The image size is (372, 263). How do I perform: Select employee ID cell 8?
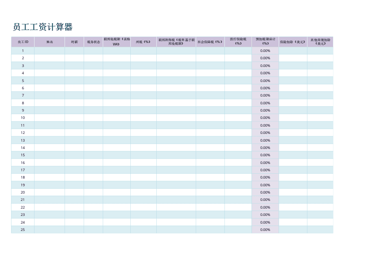[x=23, y=103]
